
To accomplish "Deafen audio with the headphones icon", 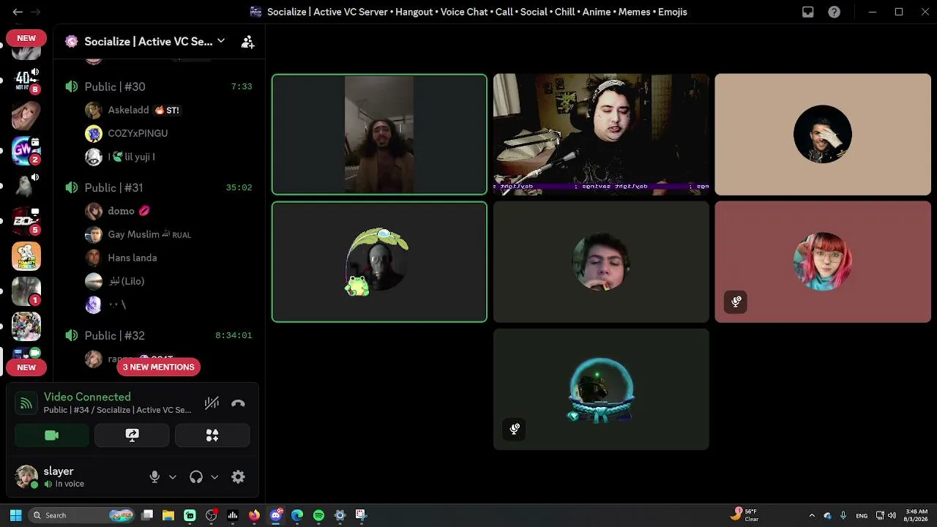I will [x=195, y=477].
